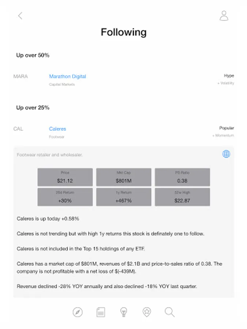Tap the magnifying glass search icon
The height and width of the screenshot is (329, 247).
tap(169, 312)
